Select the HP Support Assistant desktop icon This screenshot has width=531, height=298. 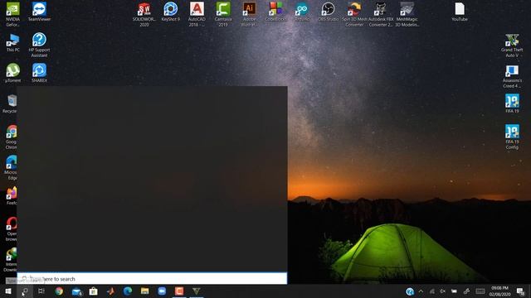[39, 45]
